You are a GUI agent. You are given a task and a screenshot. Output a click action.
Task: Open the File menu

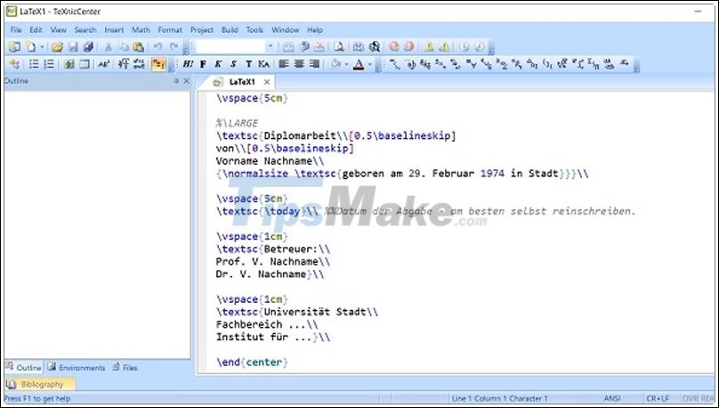point(16,29)
